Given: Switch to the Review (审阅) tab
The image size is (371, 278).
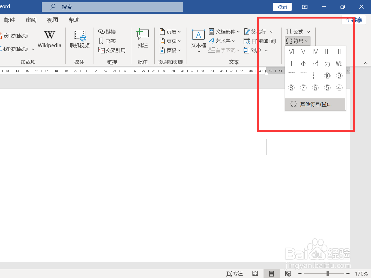Looking at the screenshot, I should [31, 20].
